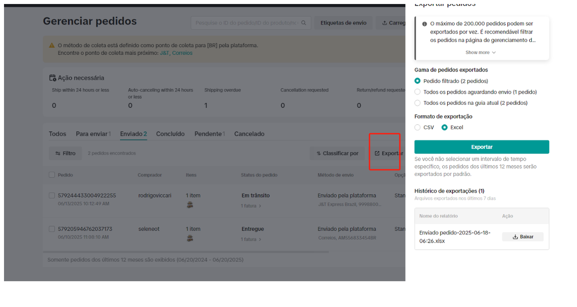The height and width of the screenshot is (307, 577).
Task: Click Auto-canceling within 24 hours card
Action: pos(161,98)
